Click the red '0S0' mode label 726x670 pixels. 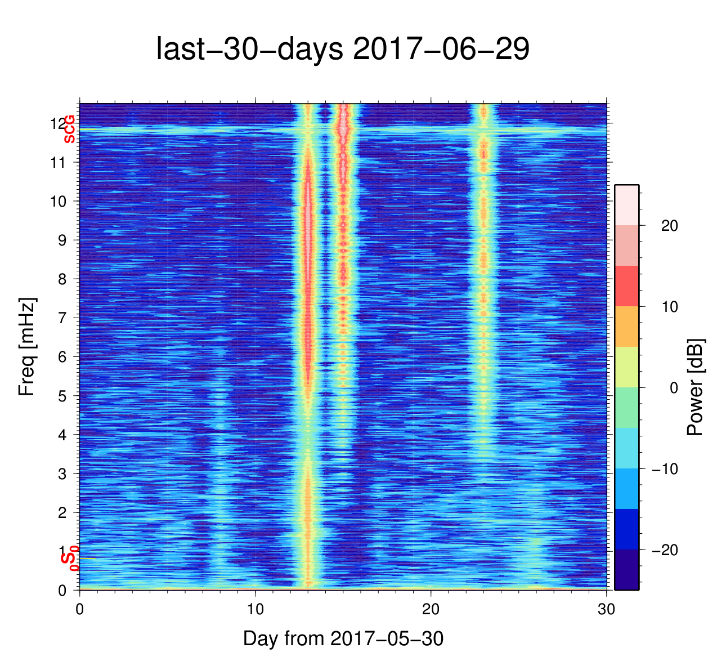coord(70,559)
